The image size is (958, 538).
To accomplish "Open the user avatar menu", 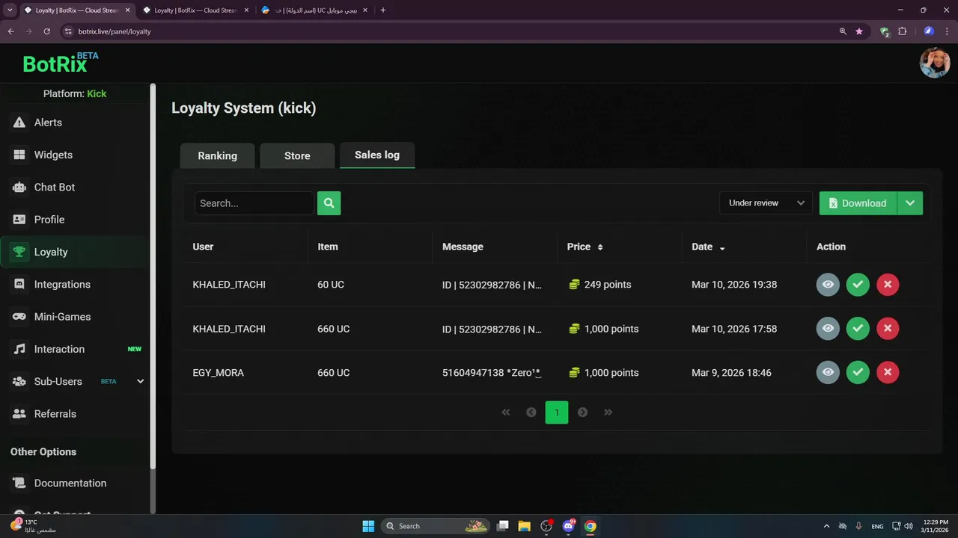I will point(934,63).
